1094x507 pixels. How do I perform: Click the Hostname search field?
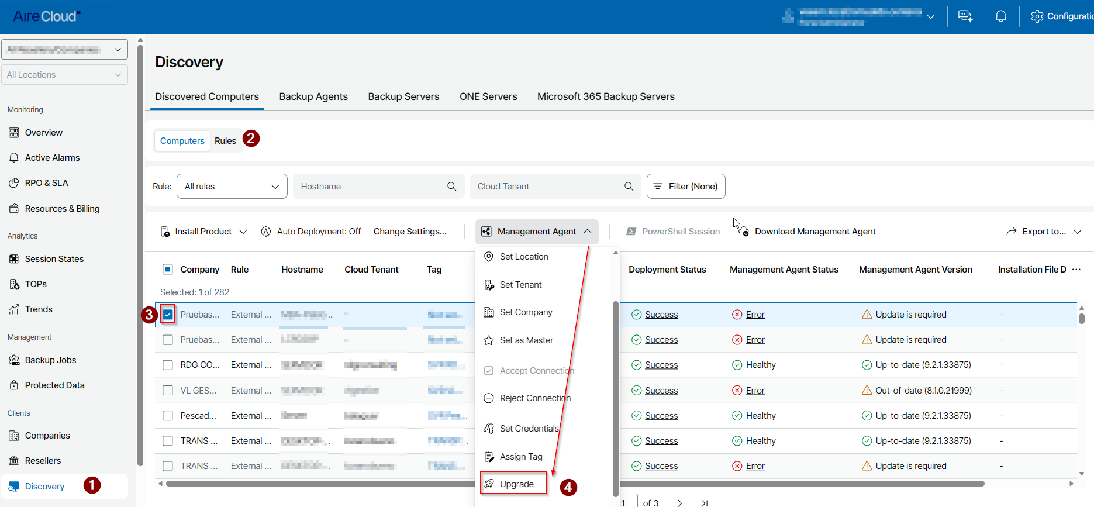tap(379, 187)
